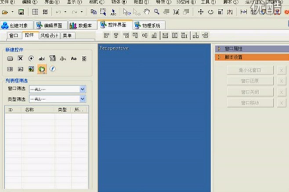The height and width of the screenshot is (192, 289).
Task: Create a new picture image control
Action: point(31,69)
